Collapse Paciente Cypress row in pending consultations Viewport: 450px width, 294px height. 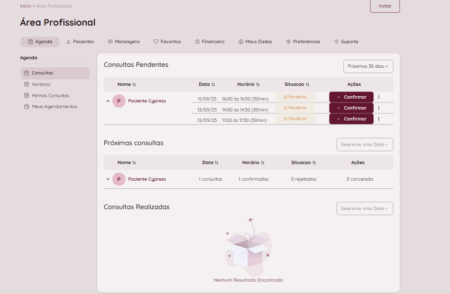108,101
